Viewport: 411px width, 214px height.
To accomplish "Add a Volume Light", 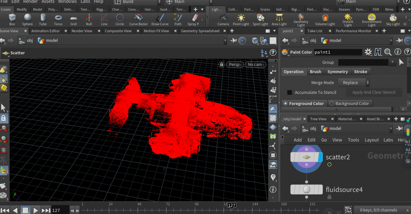I will pyautogui.click(x=325, y=20).
